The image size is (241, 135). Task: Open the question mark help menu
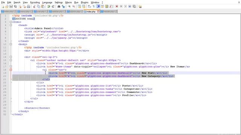[x=102, y=3]
